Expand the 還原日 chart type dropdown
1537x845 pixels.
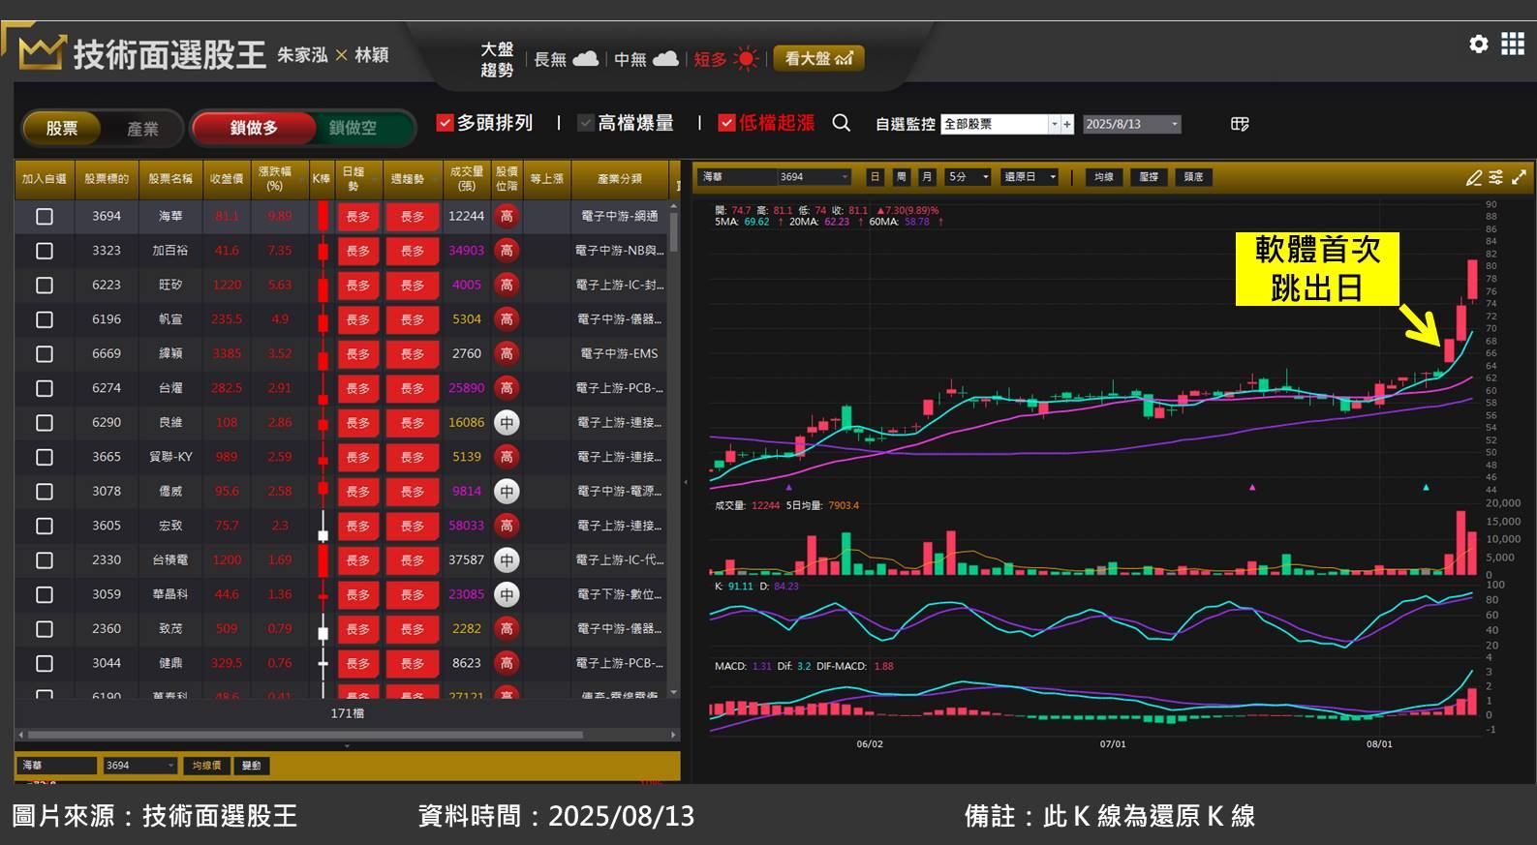pos(1053,177)
